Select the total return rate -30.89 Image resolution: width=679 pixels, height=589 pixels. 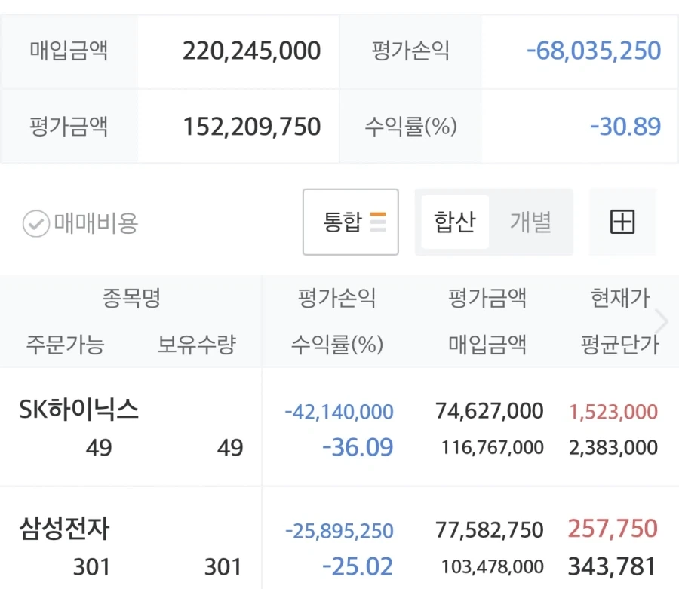(625, 127)
